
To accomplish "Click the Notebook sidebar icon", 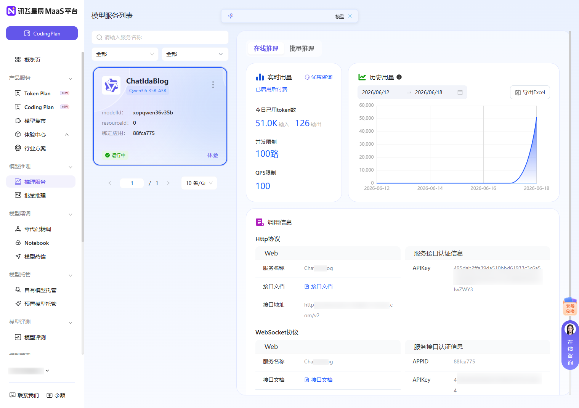I will pyautogui.click(x=18, y=243).
